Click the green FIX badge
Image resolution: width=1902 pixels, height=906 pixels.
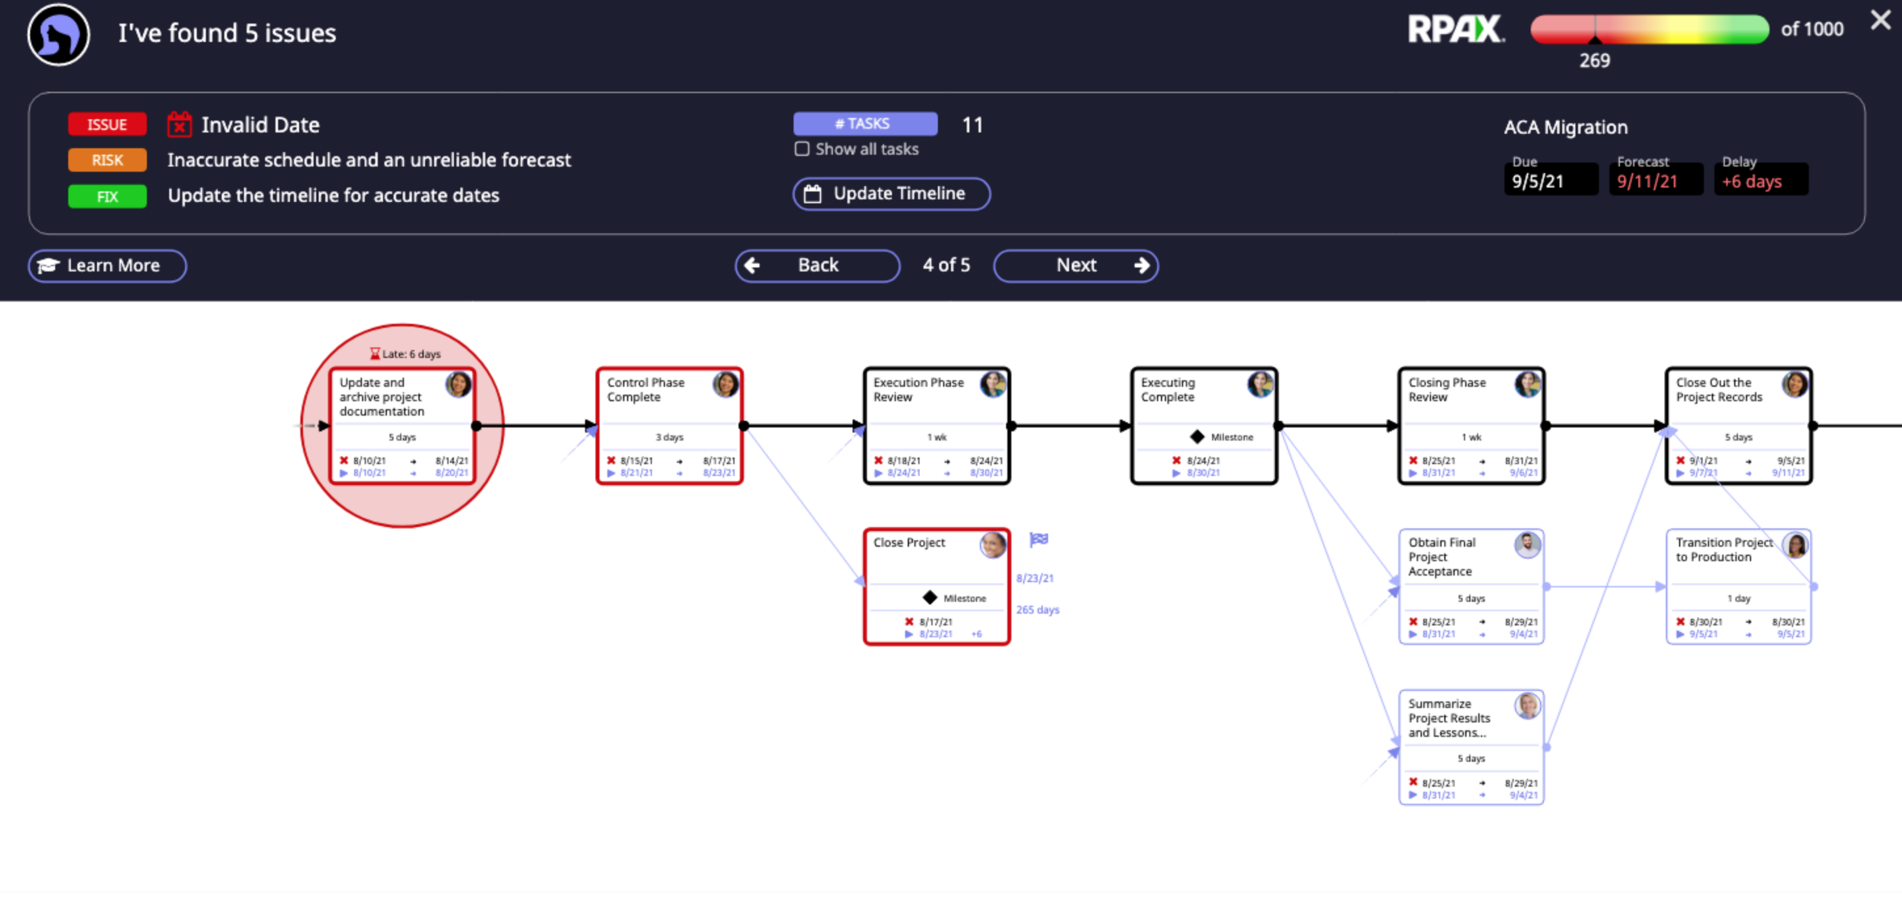106,195
